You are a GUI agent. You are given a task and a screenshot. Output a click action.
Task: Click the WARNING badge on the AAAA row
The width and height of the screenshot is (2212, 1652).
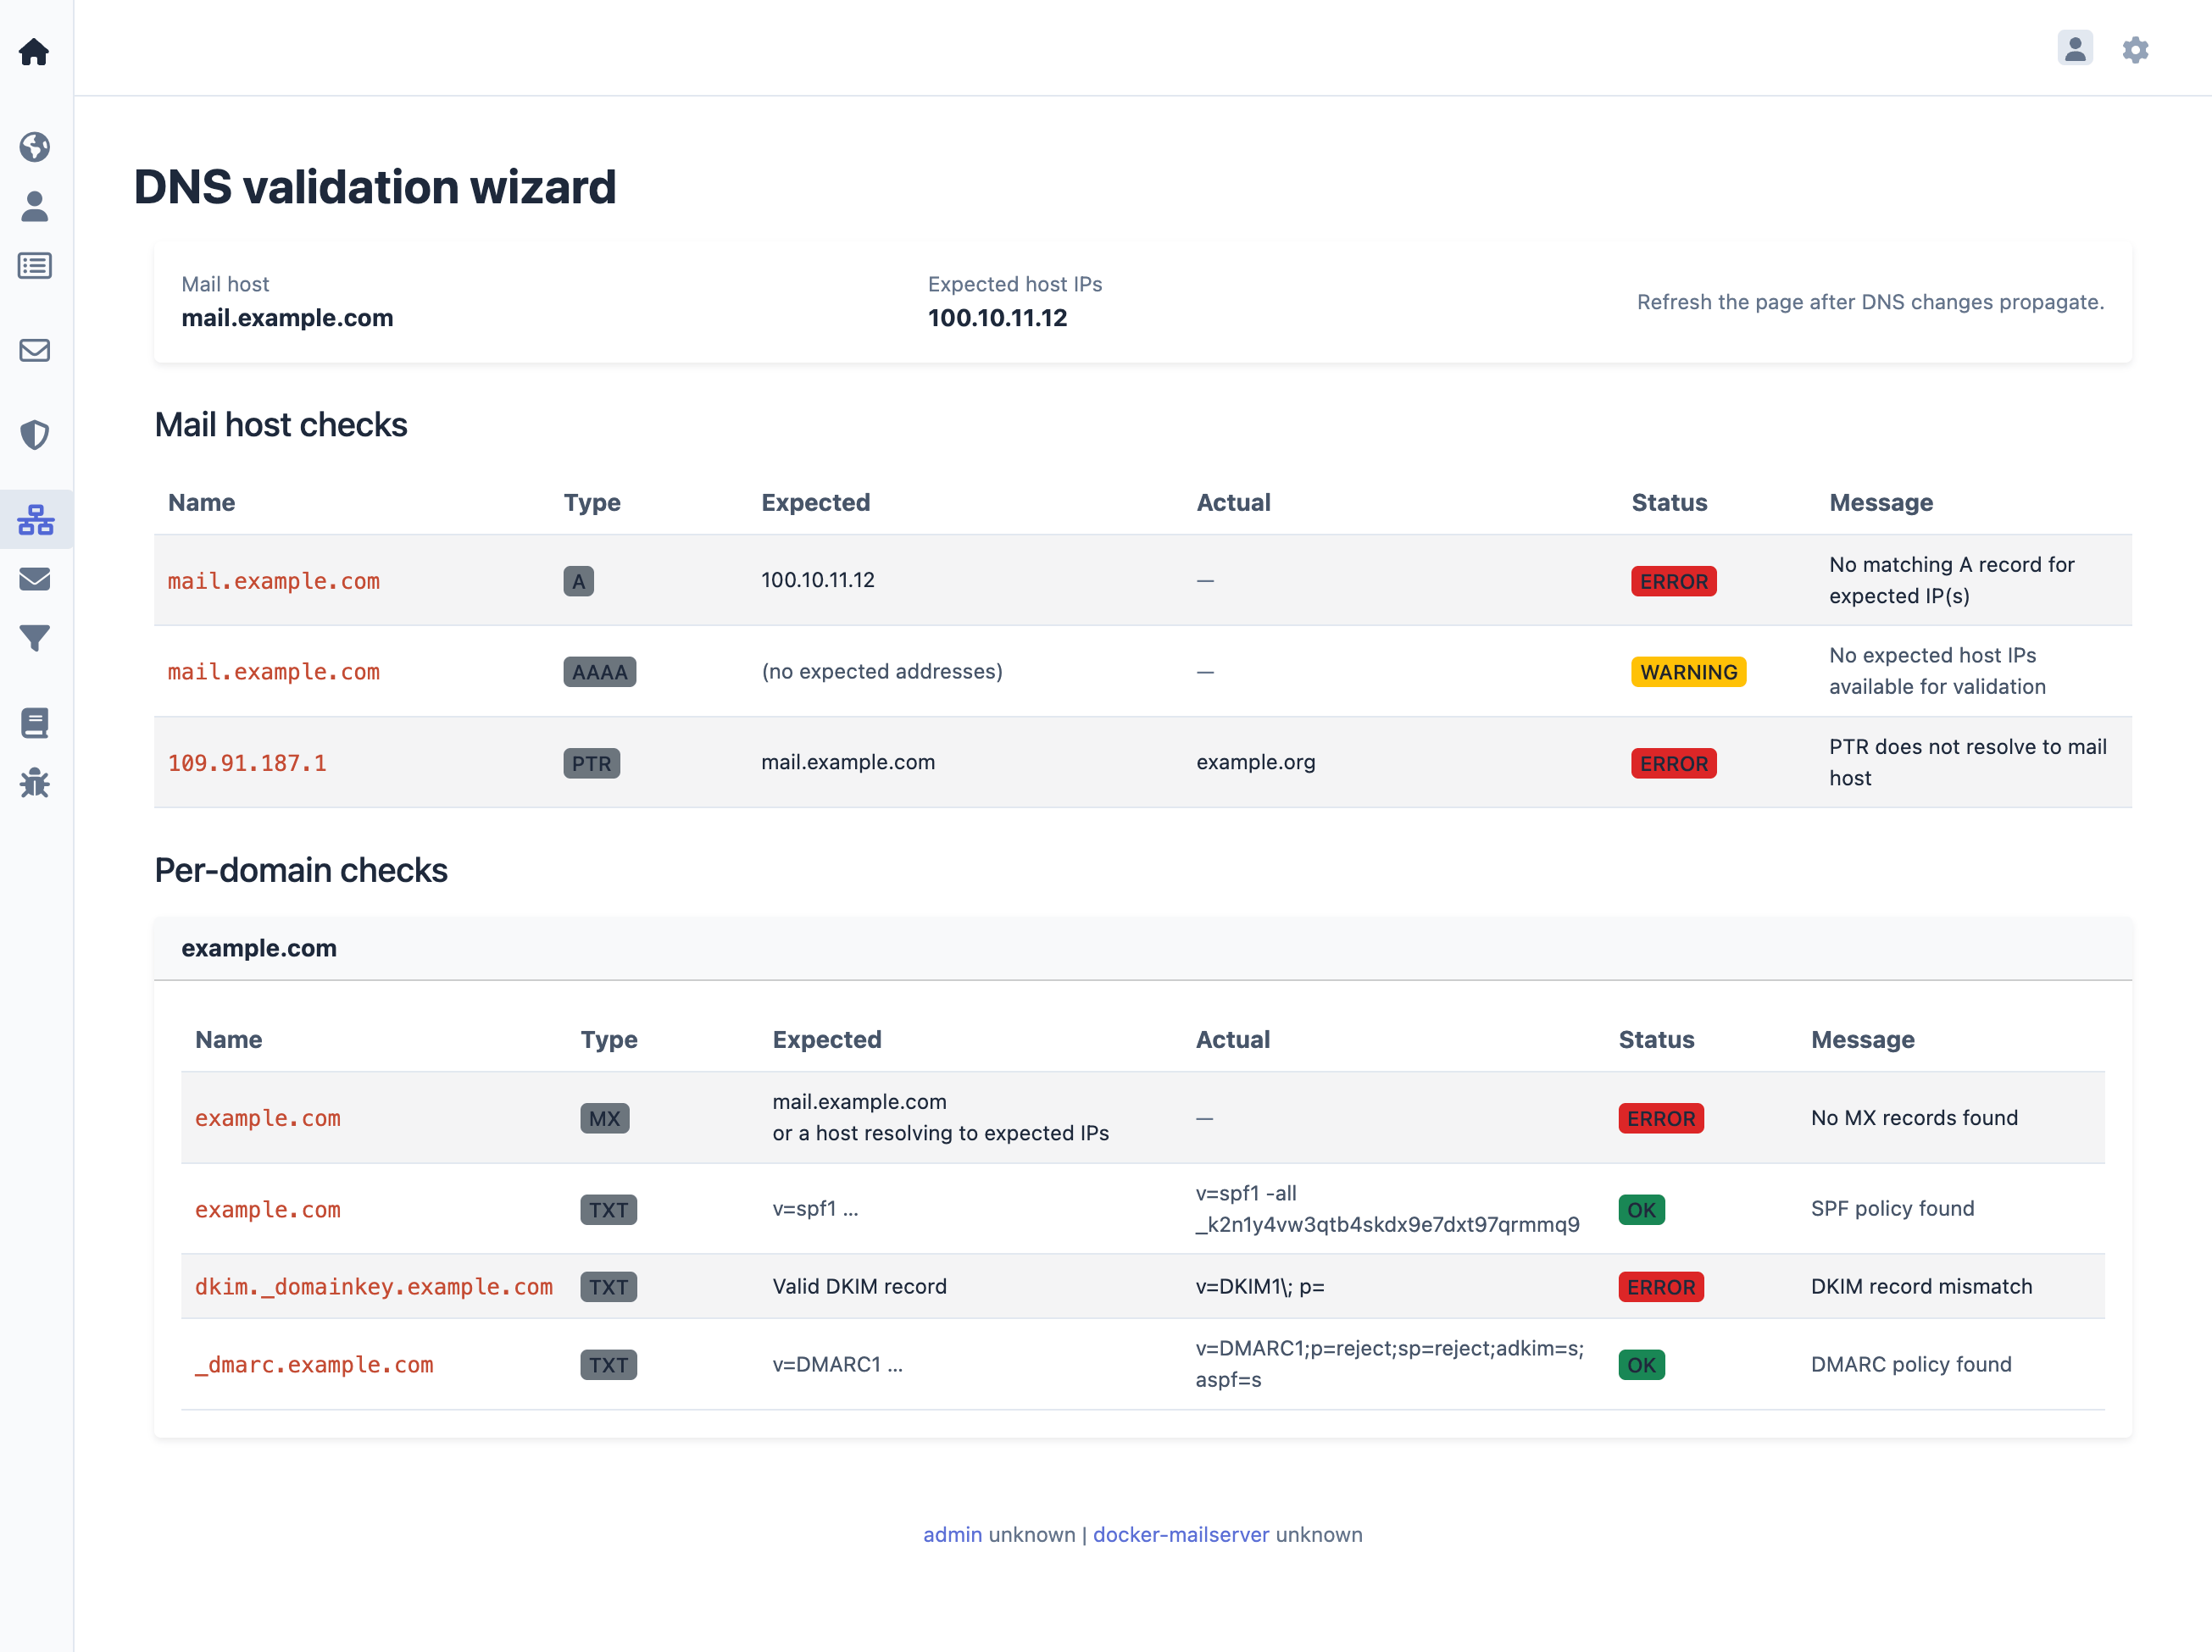[1688, 672]
